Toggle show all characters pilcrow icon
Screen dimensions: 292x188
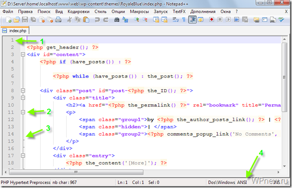184,19
